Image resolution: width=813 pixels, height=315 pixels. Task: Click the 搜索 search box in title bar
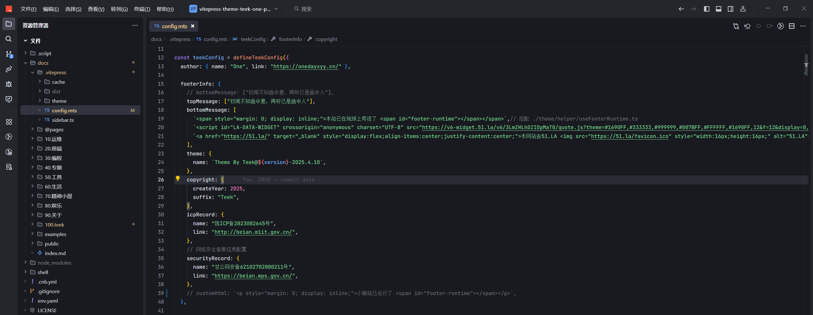[303, 9]
